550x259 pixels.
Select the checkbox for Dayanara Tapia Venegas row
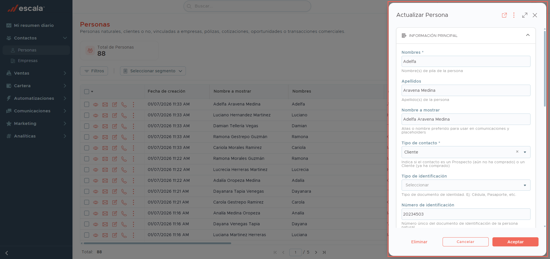(87, 191)
